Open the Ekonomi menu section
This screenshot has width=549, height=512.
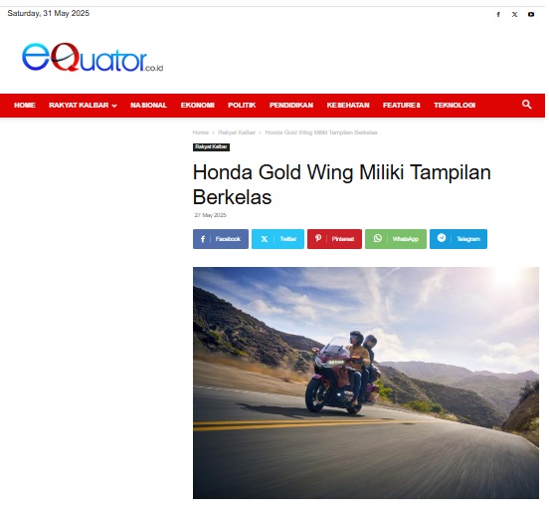click(198, 106)
